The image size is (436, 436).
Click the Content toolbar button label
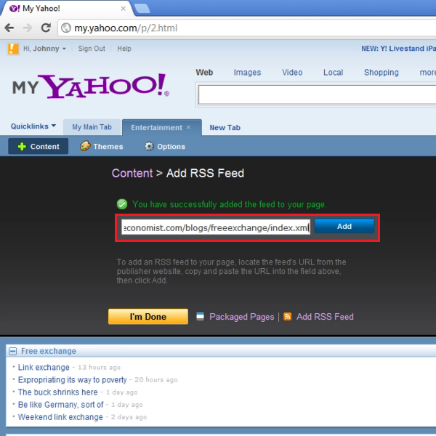[x=45, y=147]
